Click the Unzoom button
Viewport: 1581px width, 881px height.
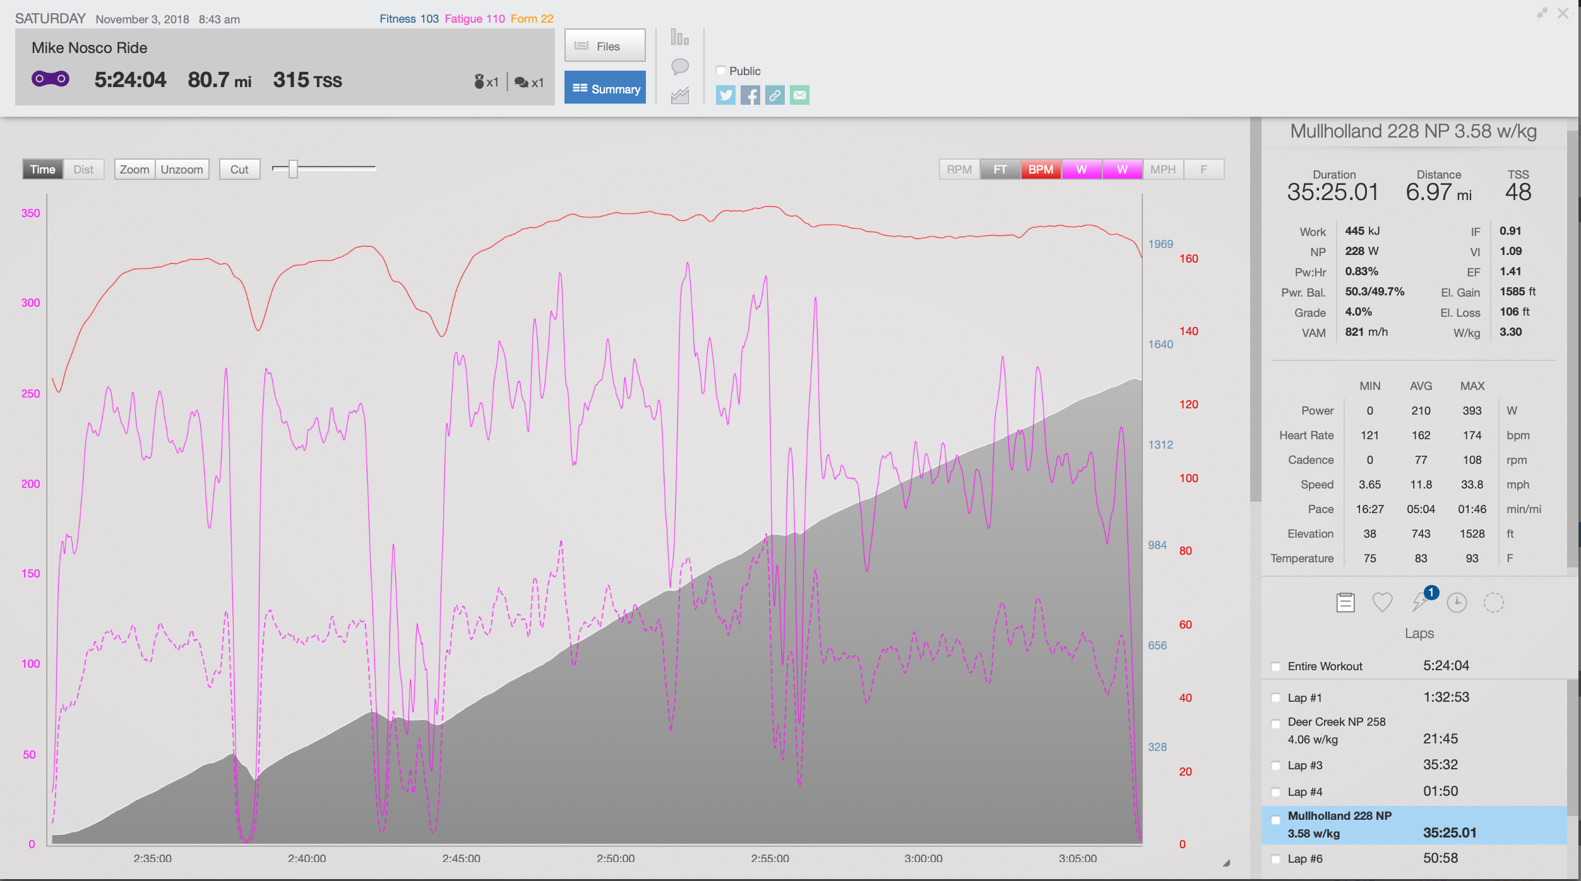pos(182,169)
